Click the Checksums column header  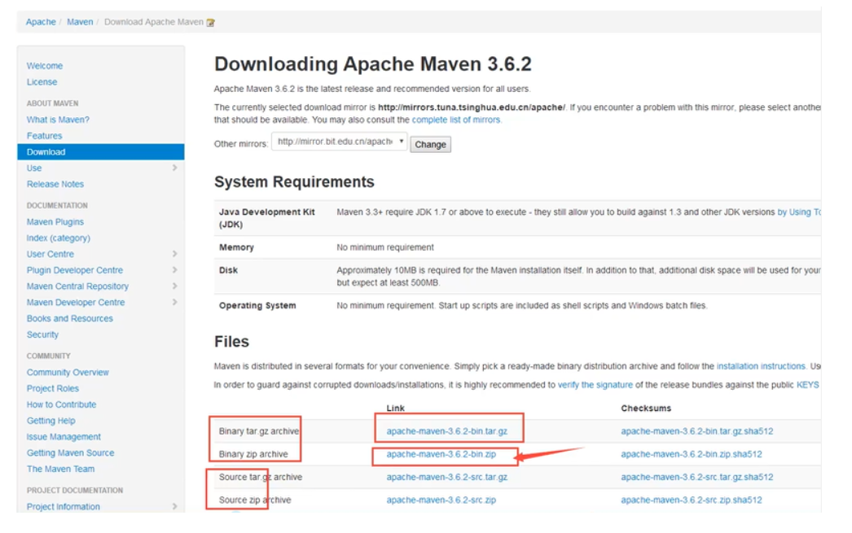[646, 408]
